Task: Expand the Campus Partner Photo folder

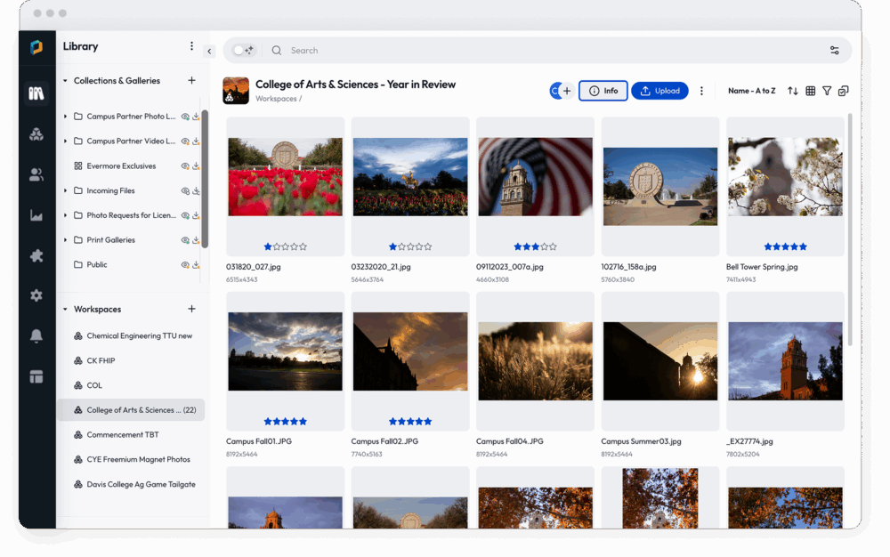Action: tap(66, 117)
